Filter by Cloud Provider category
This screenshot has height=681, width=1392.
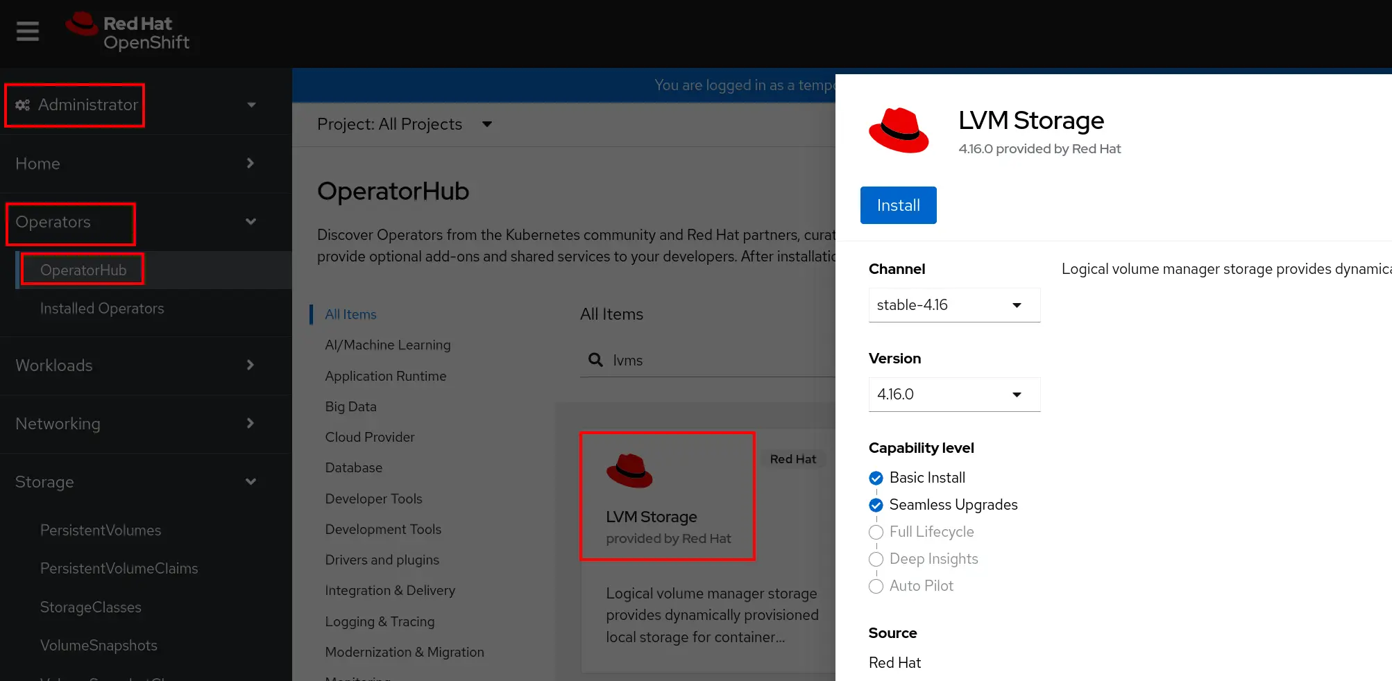[369, 437]
